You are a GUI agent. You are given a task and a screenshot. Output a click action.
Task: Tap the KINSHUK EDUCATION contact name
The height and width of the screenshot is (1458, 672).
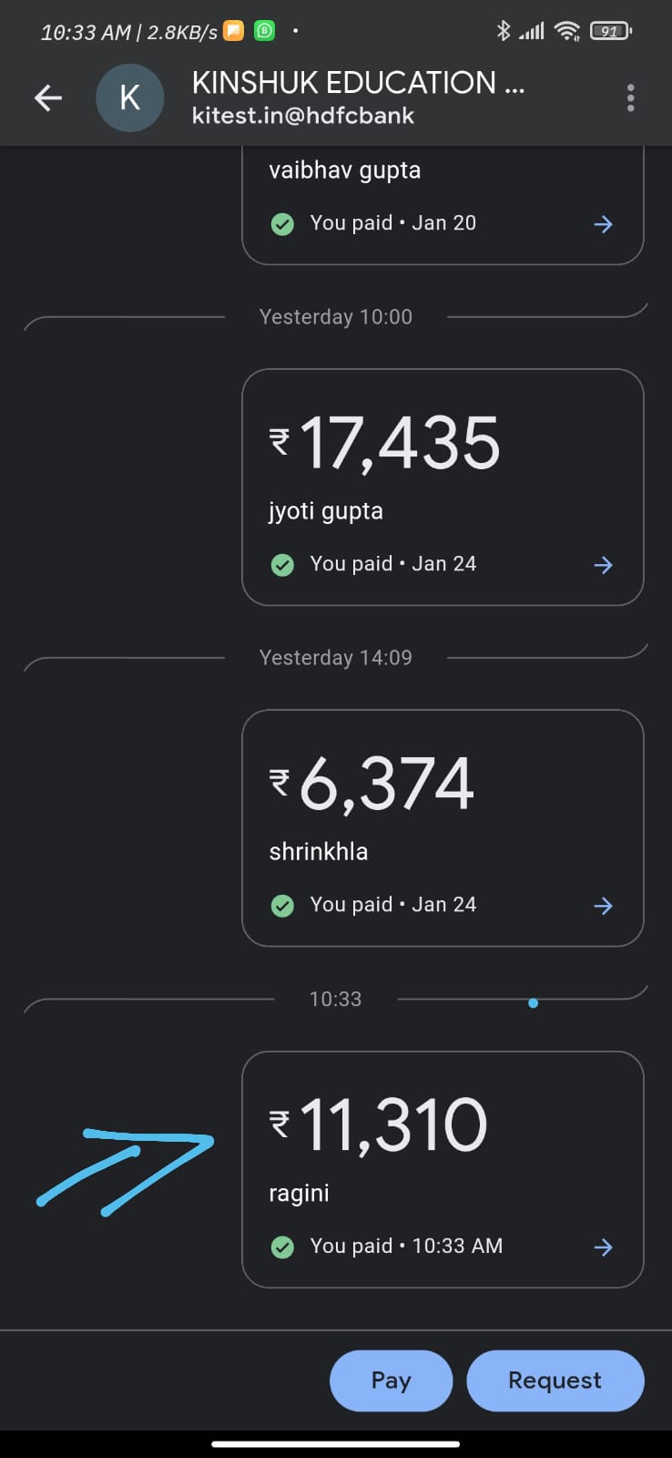(x=358, y=83)
